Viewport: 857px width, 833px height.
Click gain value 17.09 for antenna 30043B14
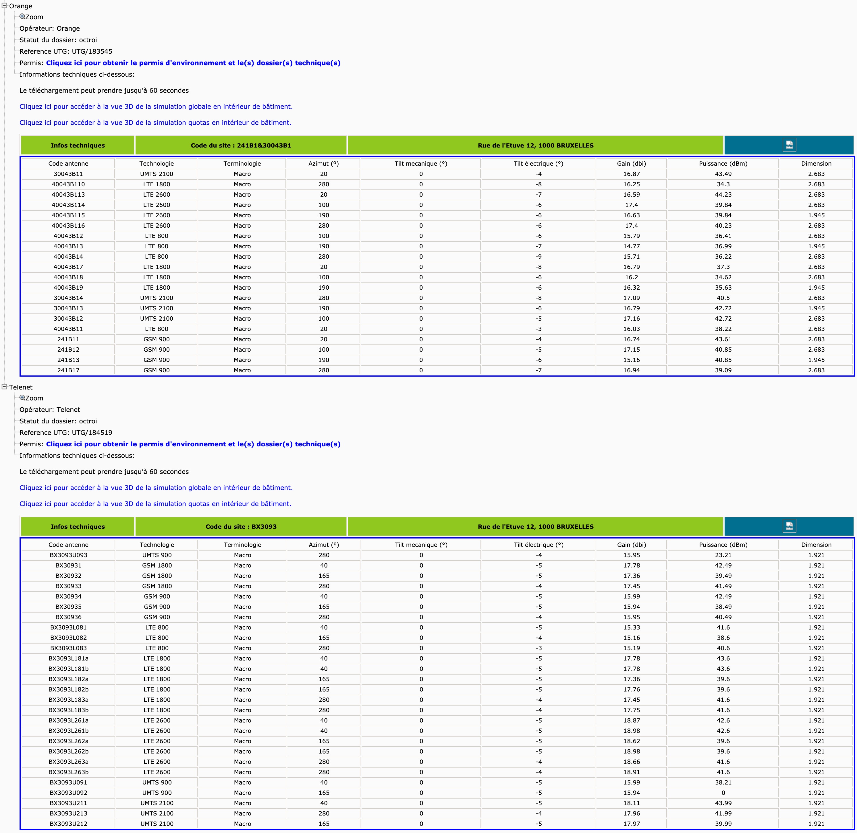631,298
